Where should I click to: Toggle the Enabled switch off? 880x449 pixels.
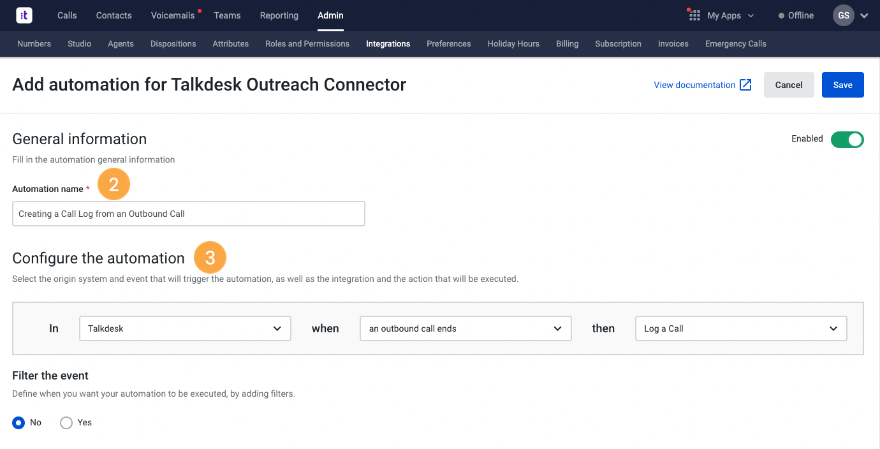(847, 139)
